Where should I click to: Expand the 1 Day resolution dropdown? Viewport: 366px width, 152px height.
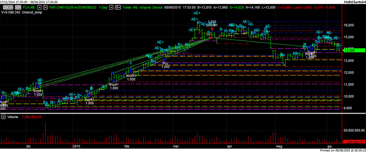(111, 7)
